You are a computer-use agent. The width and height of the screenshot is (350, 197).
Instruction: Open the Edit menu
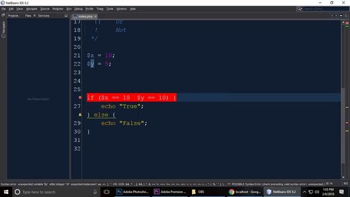tap(11, 9)
